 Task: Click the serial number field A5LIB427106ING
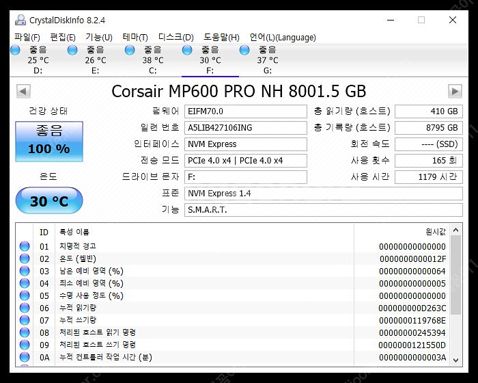click(x=246, y=128)
